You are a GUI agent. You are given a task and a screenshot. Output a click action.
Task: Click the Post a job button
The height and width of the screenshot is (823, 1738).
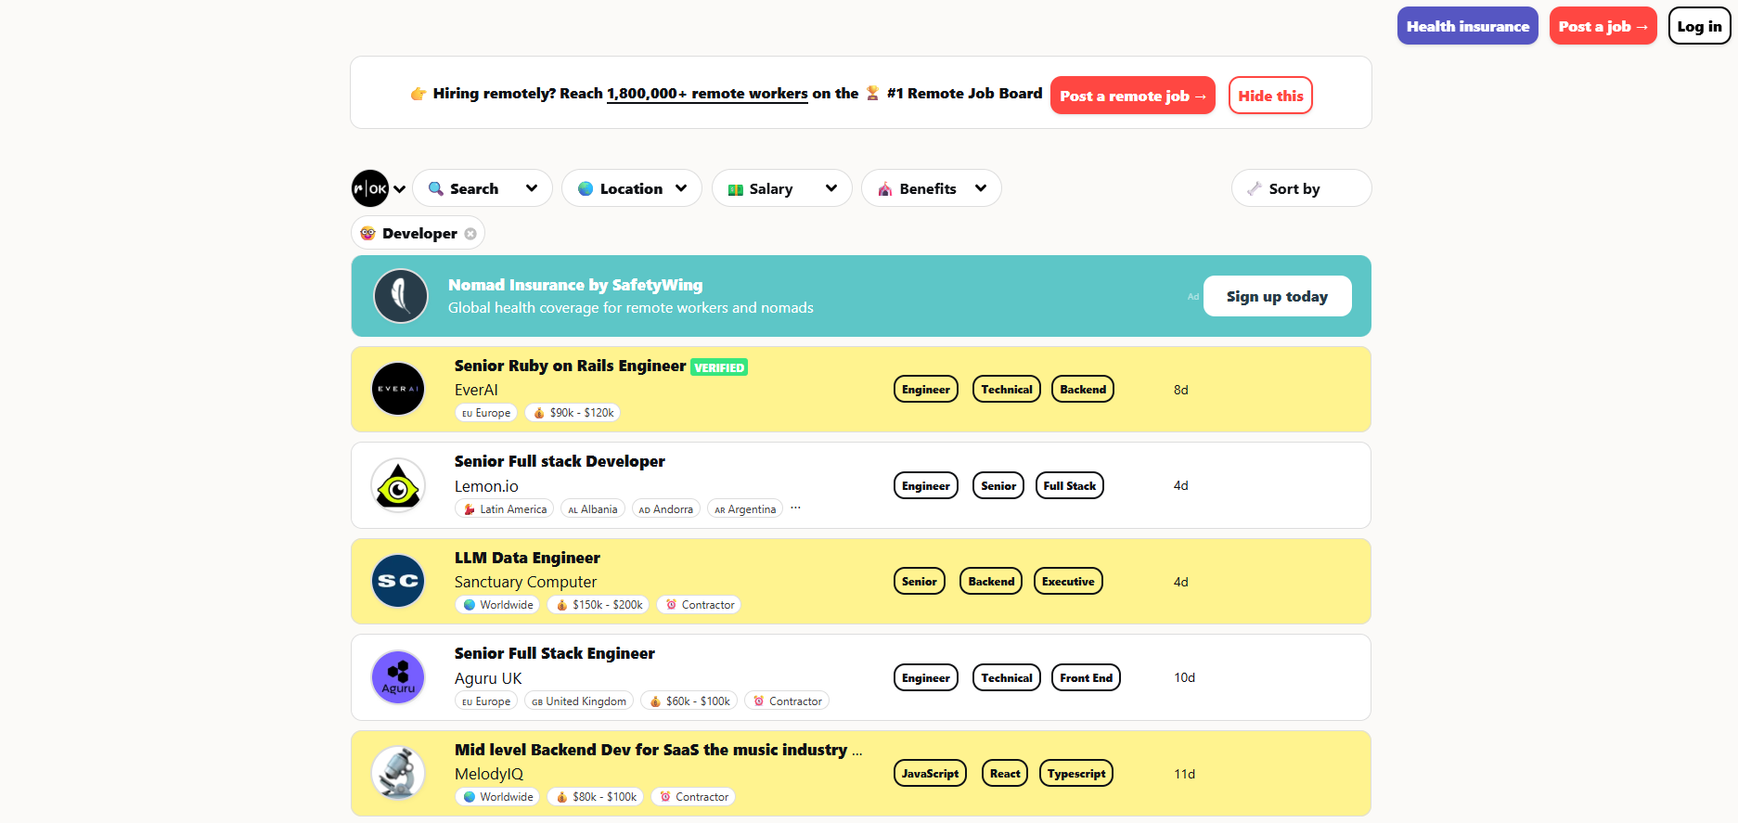pyautogui.click(x=1603, y=26)
